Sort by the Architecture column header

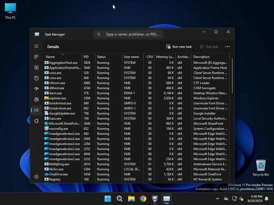pyautogui.click(x=184, y=57)
